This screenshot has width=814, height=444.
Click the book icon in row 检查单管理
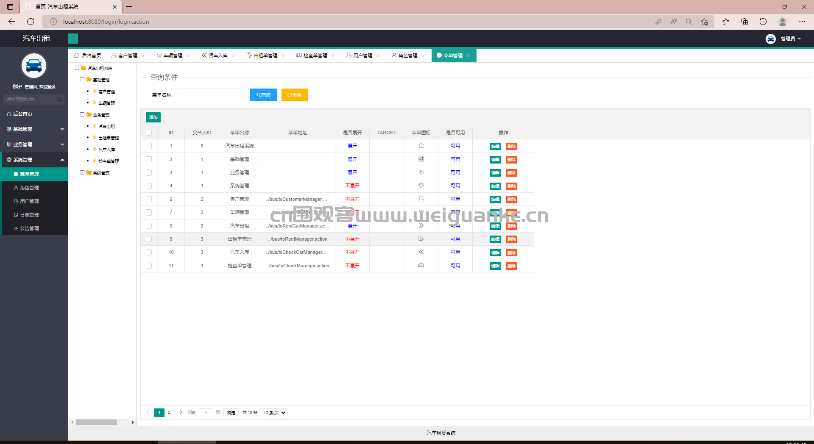coord(421,266)
